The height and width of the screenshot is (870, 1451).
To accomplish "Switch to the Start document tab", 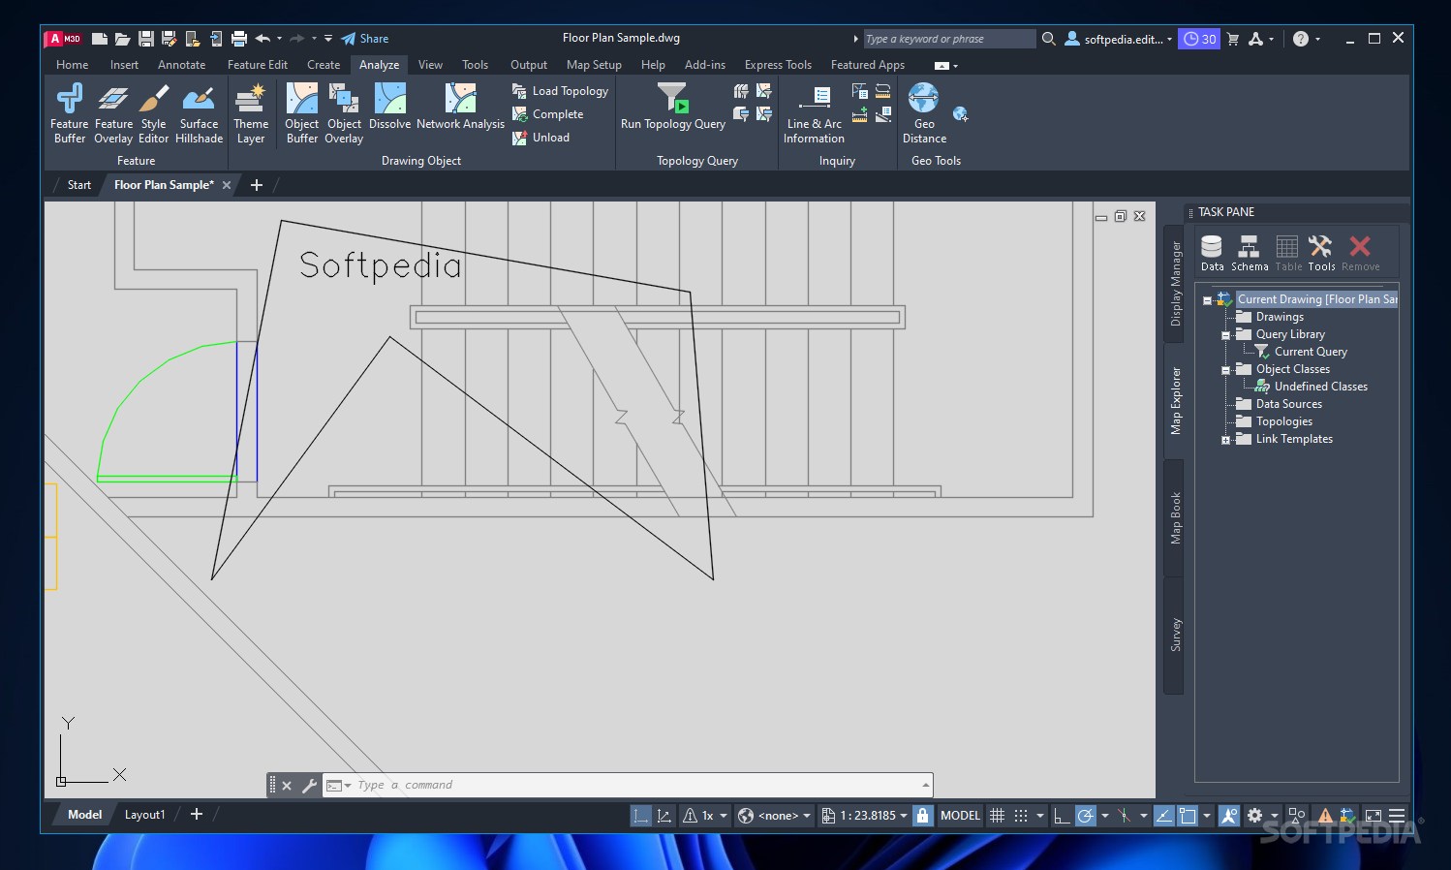I will (79, 185).
